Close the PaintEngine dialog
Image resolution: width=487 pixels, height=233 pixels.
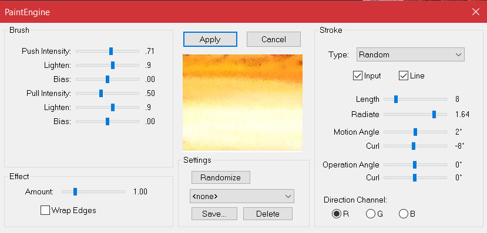(475, 12)
